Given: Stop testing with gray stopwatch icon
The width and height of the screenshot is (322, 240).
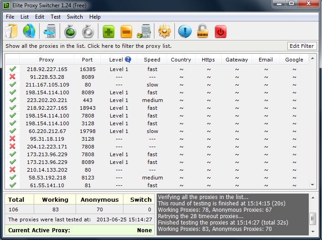Looking at the screenshot, I should pyautogui.click(x=88, y=31).
